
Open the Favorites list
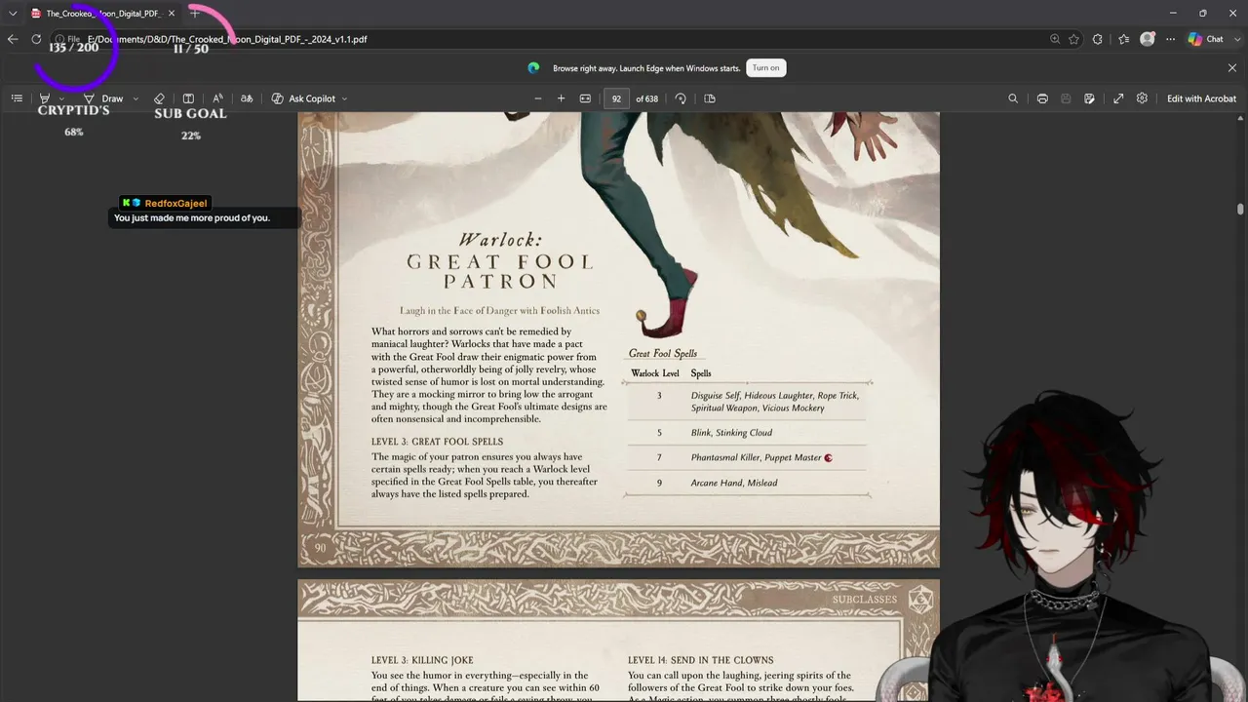[x=1124, y=39]
